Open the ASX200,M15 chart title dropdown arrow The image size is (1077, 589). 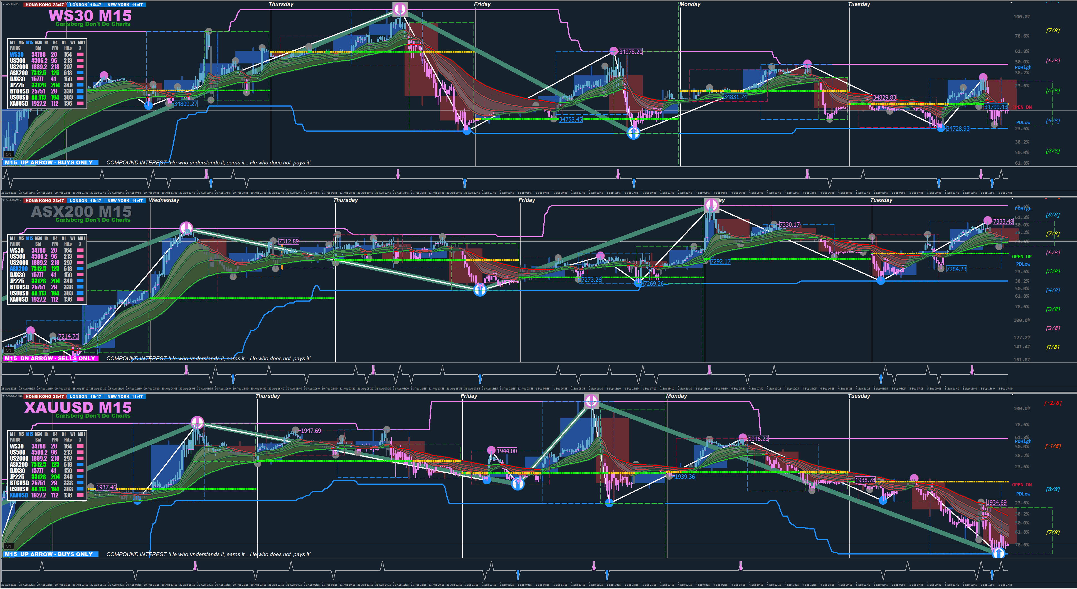coord(3,200)
